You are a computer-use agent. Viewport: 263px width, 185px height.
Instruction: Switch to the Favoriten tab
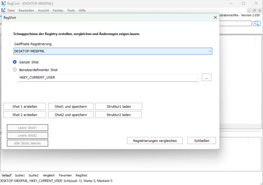point(65,175)
